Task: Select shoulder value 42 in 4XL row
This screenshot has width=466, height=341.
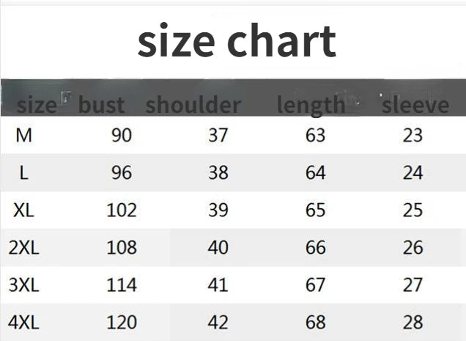Action: pyautogui.click(x=218, y=322)
